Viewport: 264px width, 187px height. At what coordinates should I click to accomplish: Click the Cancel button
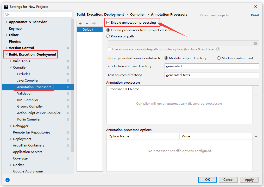pos(228,180)
